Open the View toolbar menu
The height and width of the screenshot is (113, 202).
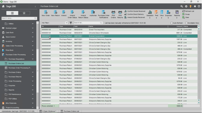(162, 14)
